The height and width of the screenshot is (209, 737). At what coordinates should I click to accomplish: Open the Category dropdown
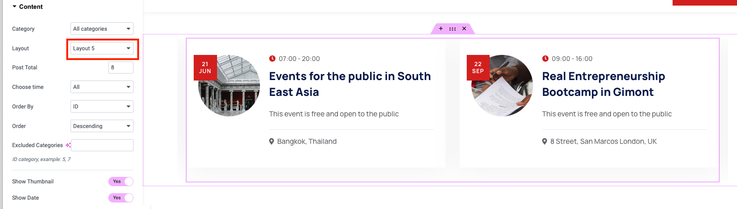coord(102,29)
